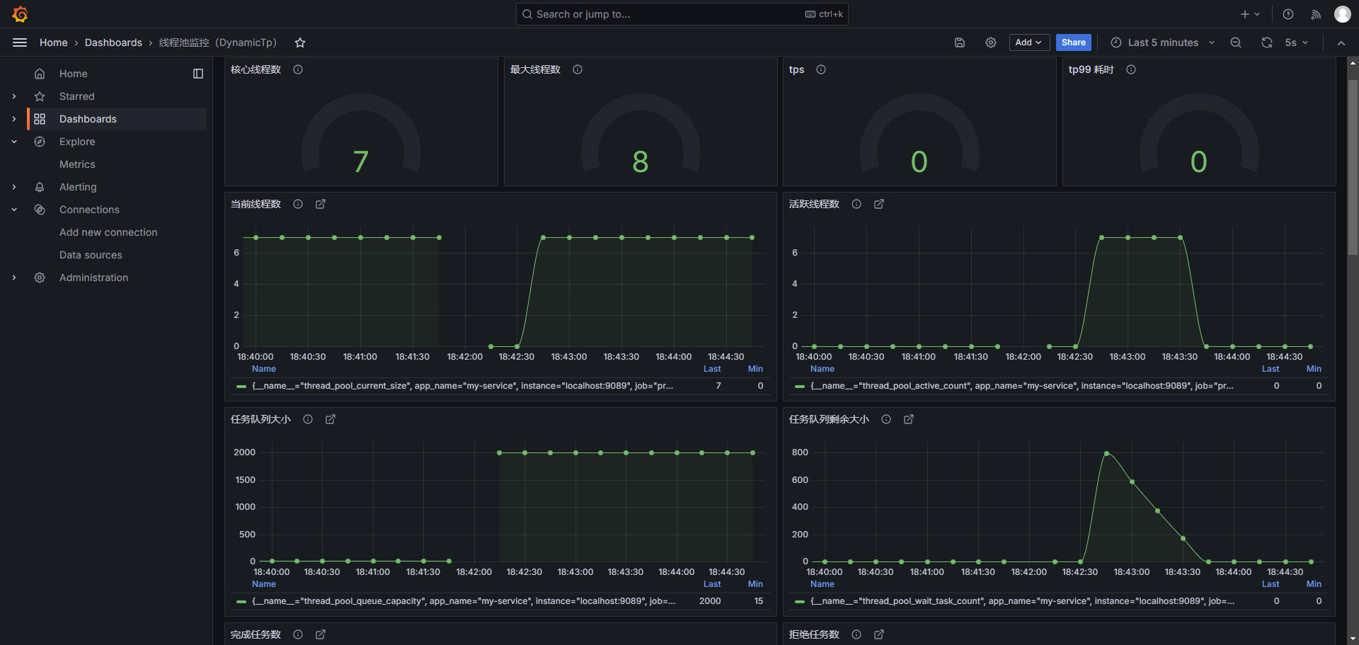Click the thread_pool_current_size legend color swatch

[241, 387]
